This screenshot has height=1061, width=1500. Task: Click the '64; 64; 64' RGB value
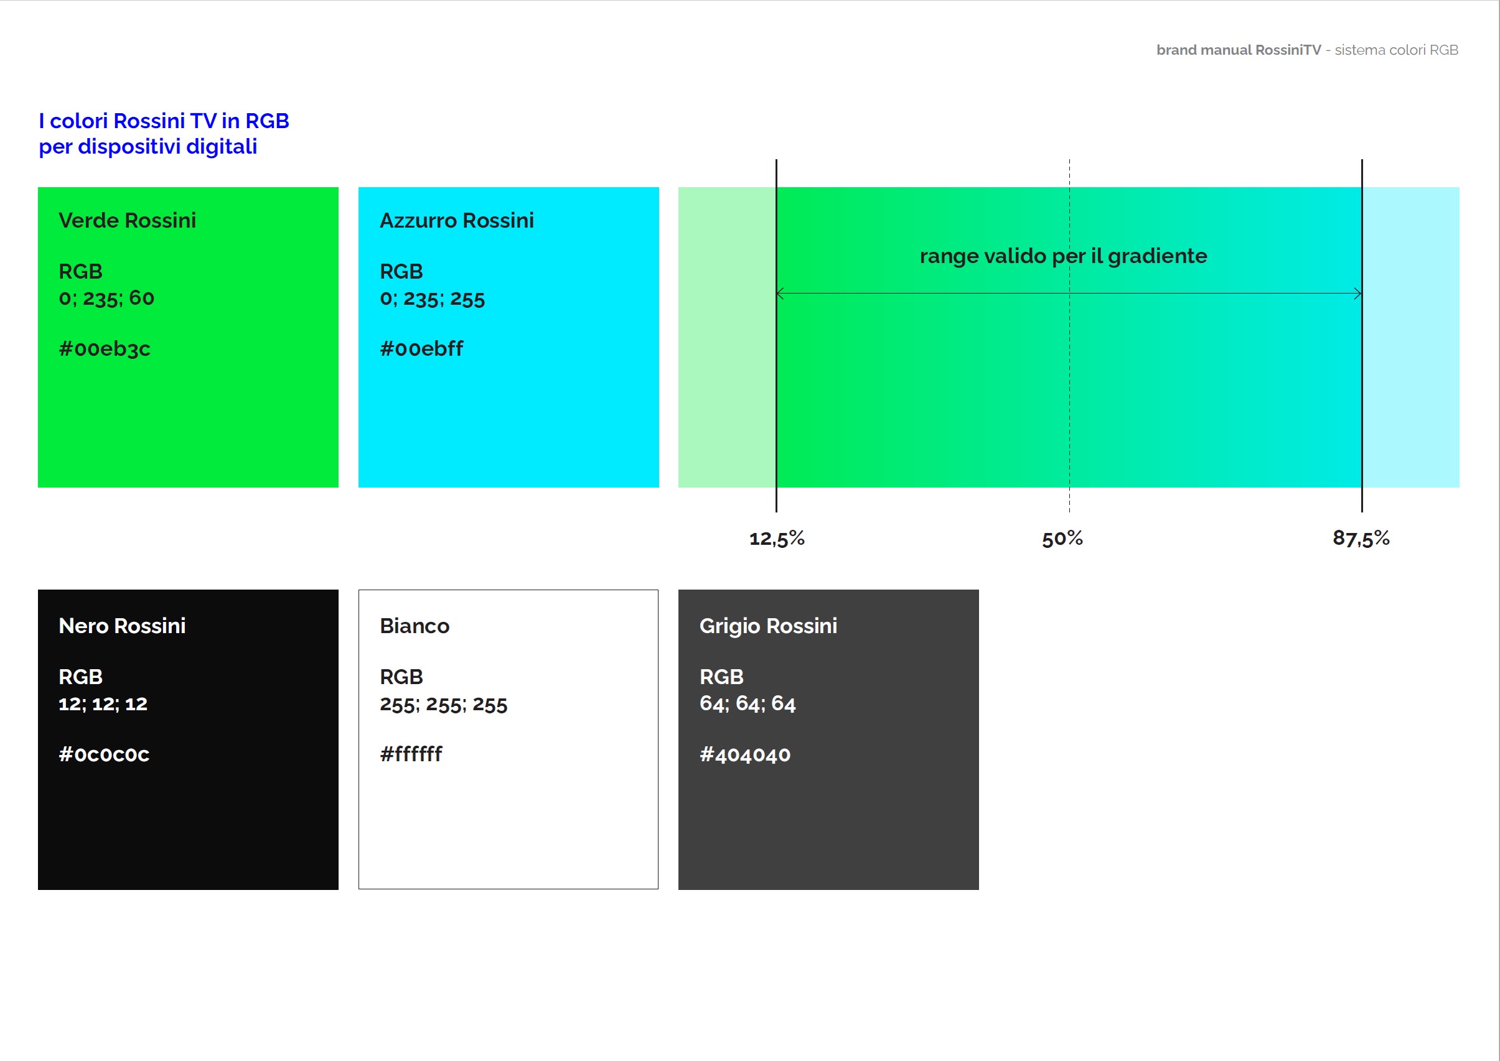748,703
